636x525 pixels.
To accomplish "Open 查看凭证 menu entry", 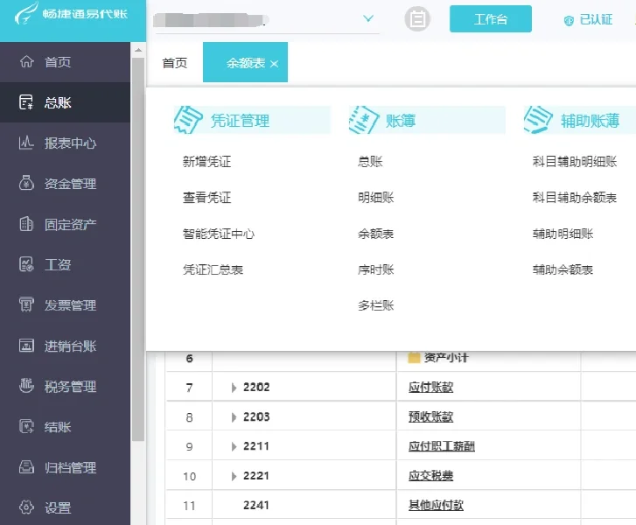I will [206, 198].
